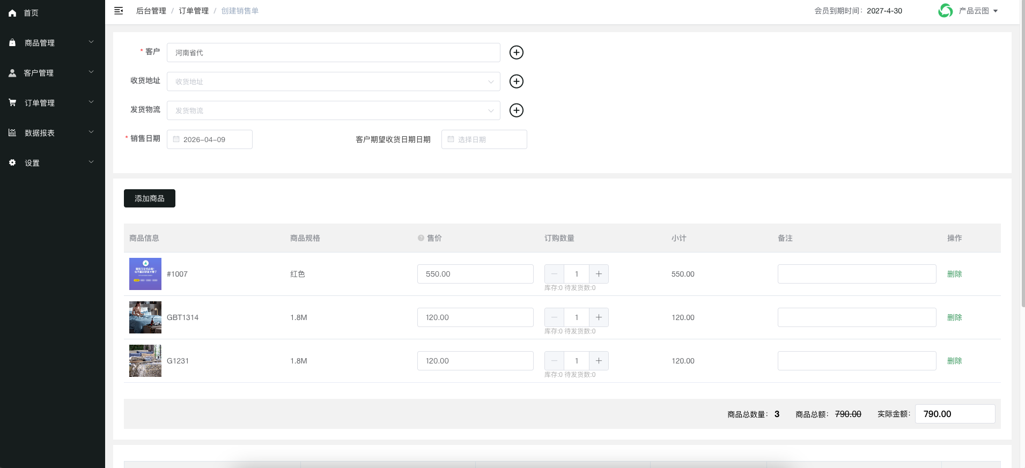
Task: Click the chart icon beside 数据报表
Action: [12, 132]
